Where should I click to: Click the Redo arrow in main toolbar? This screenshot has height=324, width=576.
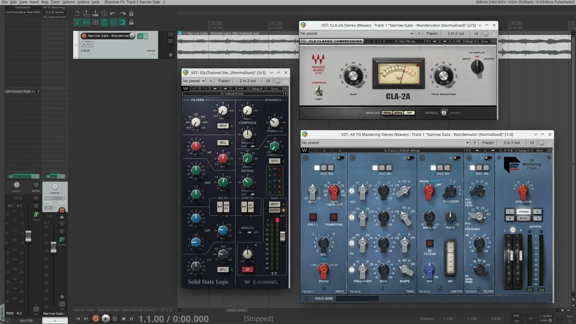(123, 14)
